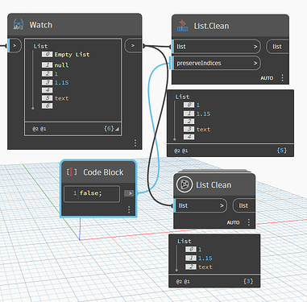Select the List Clean custom node title

(214, 185)
